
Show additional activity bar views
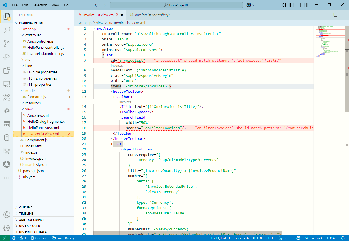tap(7, 178)
